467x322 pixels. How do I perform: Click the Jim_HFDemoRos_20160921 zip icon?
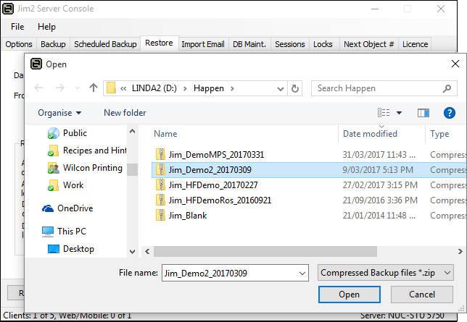point(160,200)
